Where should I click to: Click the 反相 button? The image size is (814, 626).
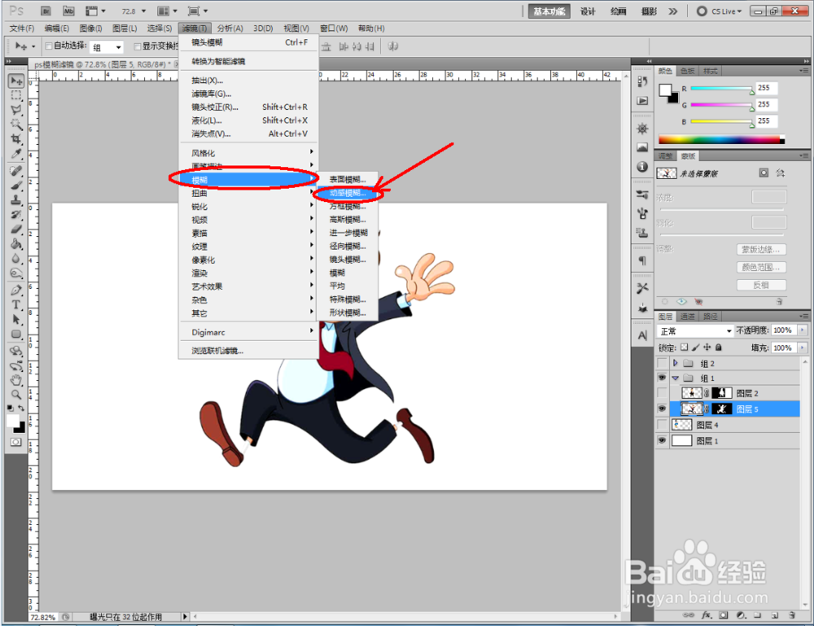760,285
